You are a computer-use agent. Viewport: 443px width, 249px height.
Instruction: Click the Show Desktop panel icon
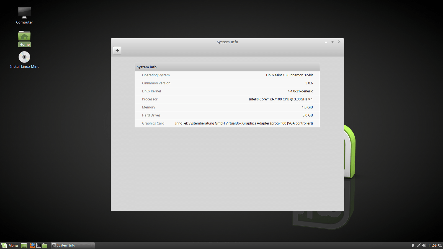24,245
